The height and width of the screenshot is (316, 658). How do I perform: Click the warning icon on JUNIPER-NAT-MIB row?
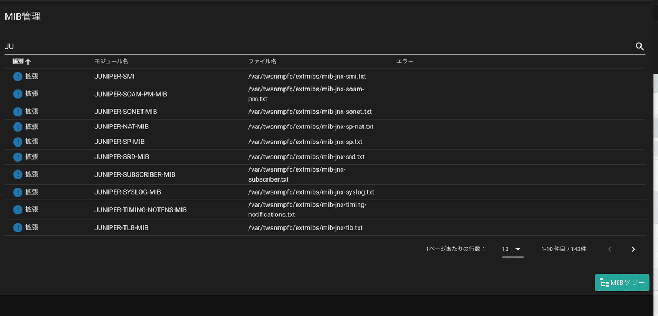click(18, 126)
